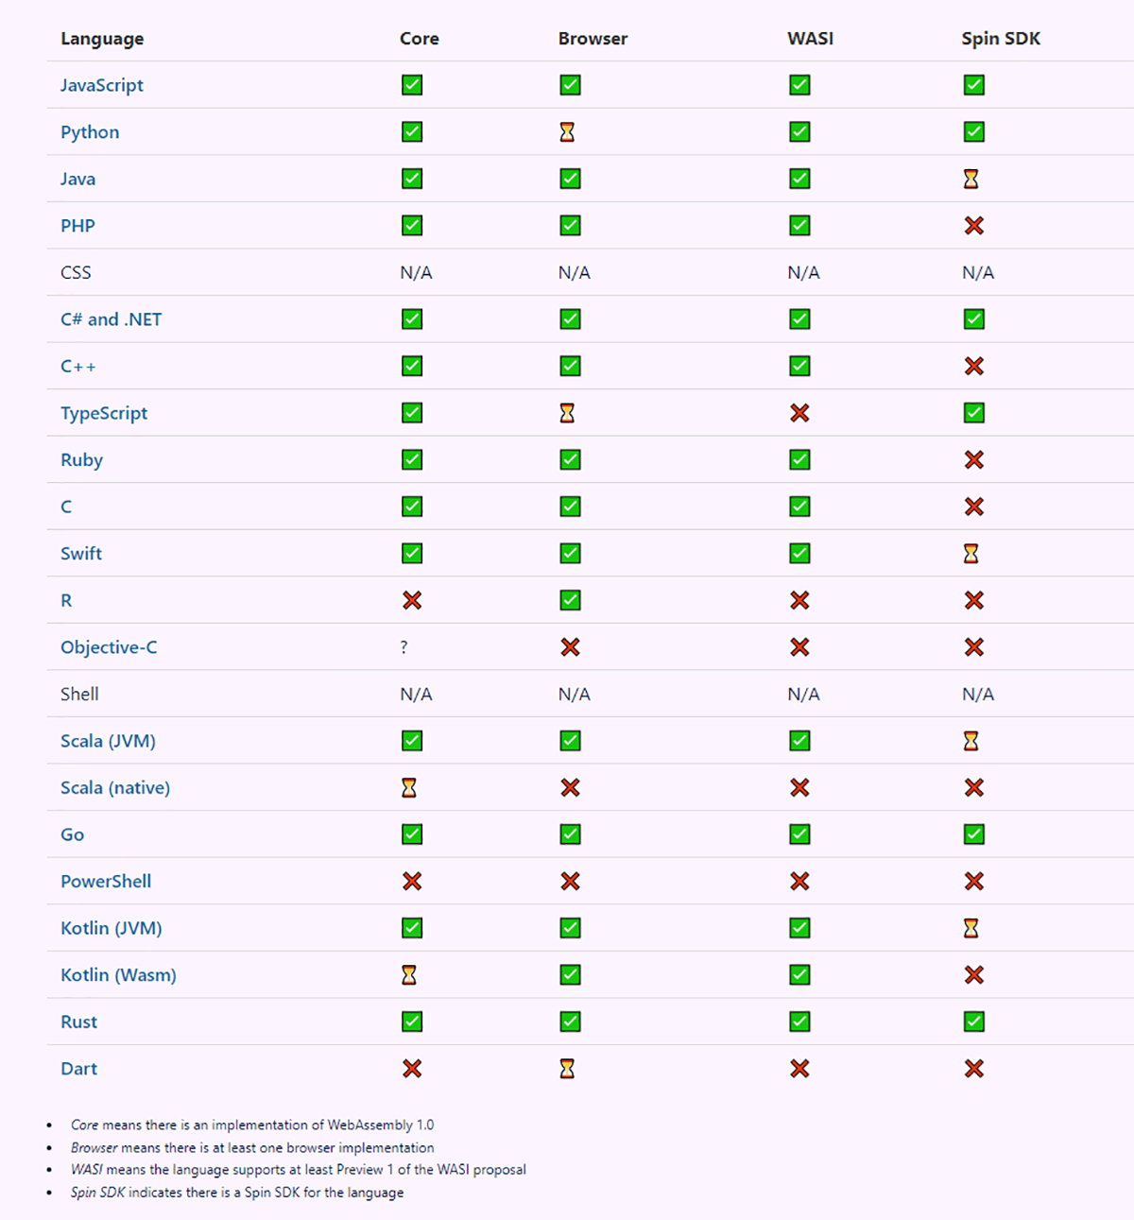The image size is (1134, 1220).
Task: Click the JavaScript language link
Action: point(102,85)
